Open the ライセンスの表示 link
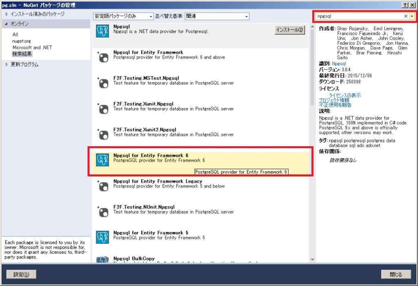The width and height of the screenshot is (418, 286). pyautogui.click(x=345, y=95)
